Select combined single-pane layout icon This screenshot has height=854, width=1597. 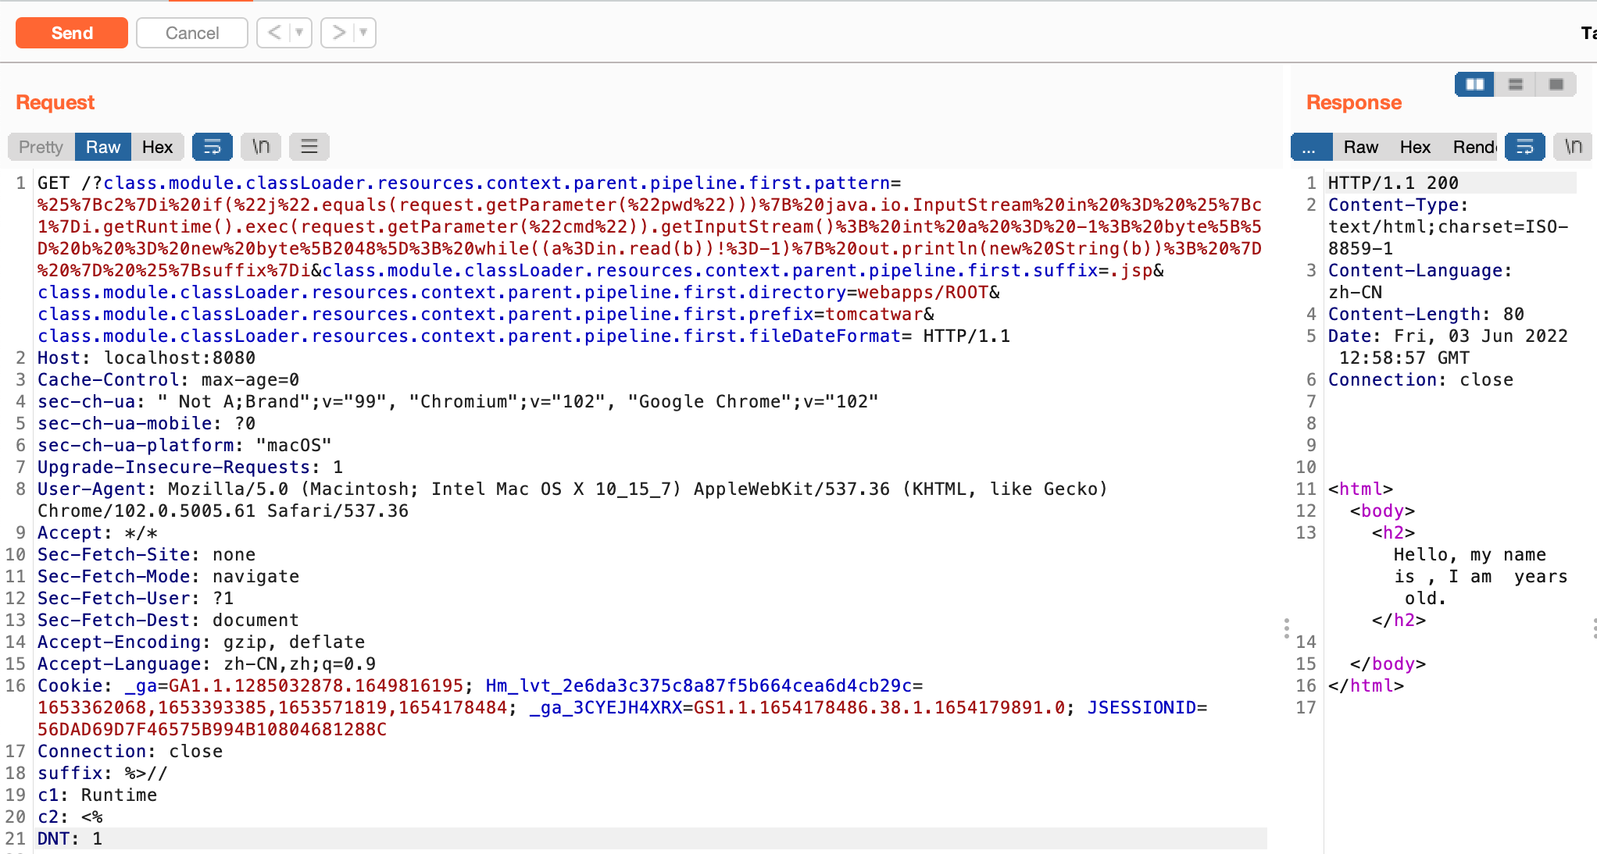click(1556, 84)
